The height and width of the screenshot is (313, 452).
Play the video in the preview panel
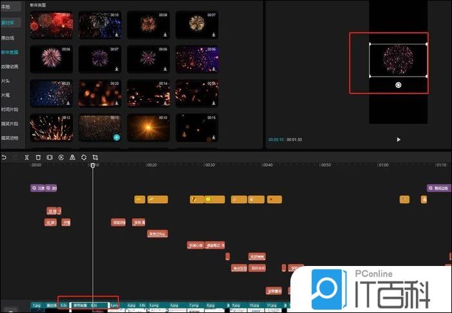pos(399,140)
